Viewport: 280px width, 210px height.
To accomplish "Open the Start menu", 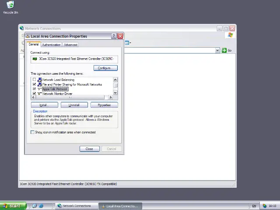I will [x=13, y=206].
